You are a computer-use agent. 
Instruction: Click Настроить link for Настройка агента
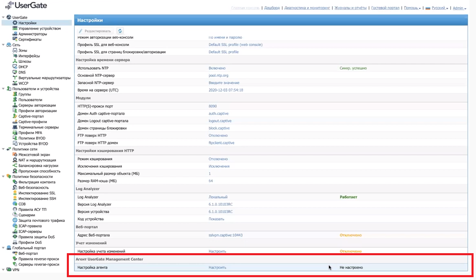pos(217,267)
